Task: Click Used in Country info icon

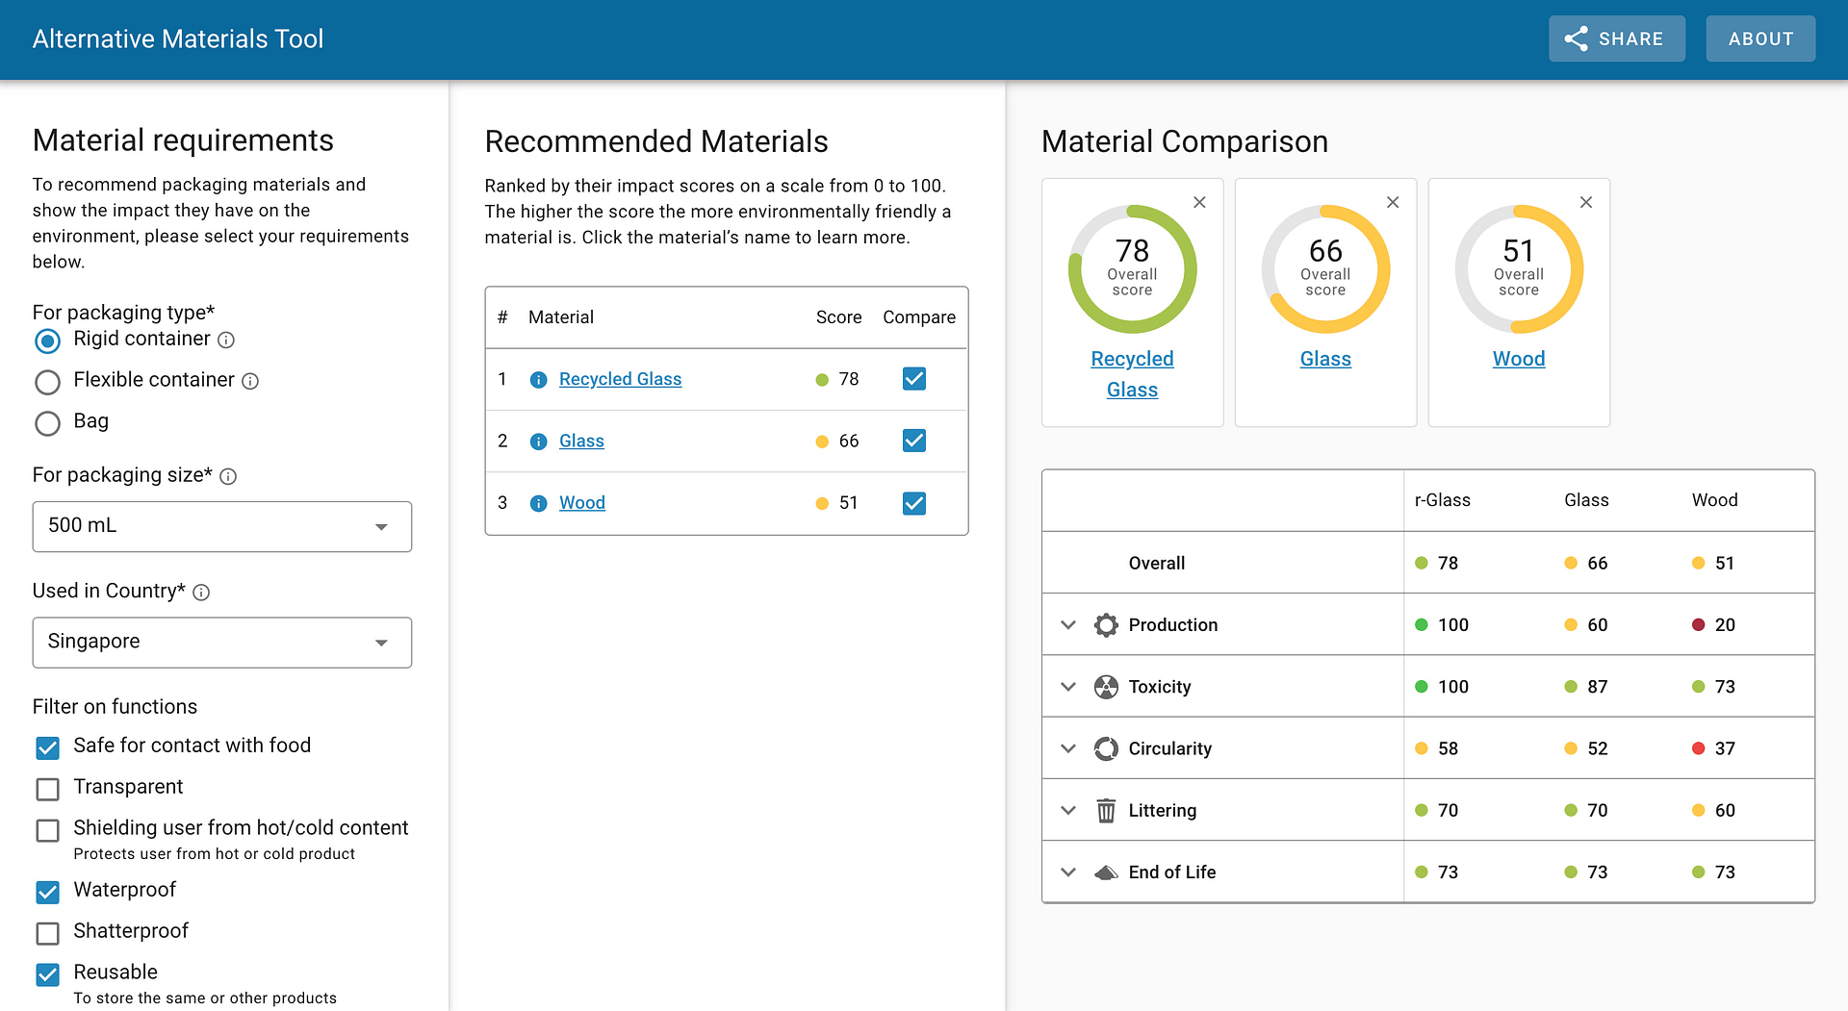Action: pyautogui.click(x=201, y=593)
